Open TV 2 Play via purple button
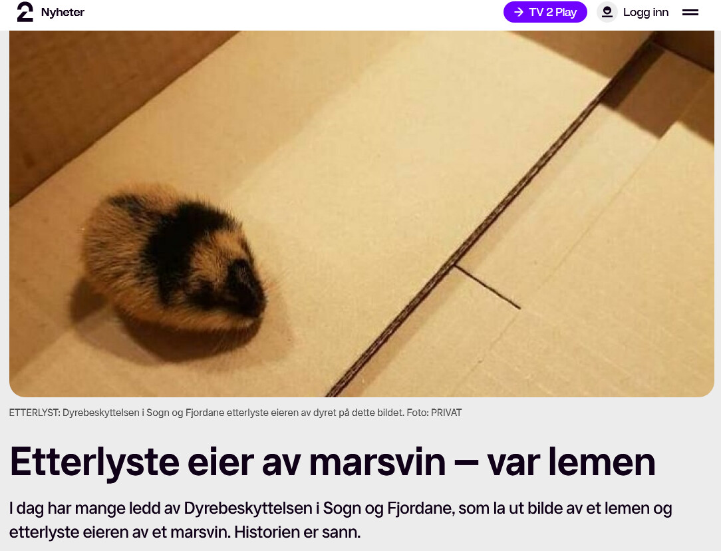 [x=545, y=12]
